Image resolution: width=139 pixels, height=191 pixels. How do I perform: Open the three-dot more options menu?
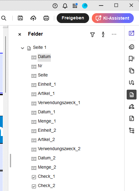click(x=114, y=34)
